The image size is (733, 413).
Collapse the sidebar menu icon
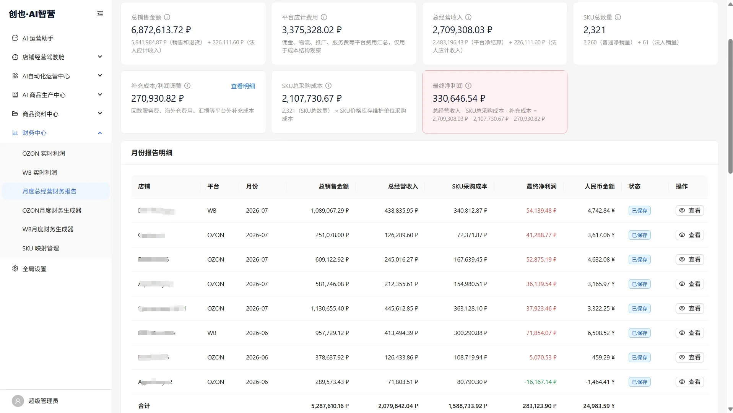pyautogui.click(x=100, y=14)
